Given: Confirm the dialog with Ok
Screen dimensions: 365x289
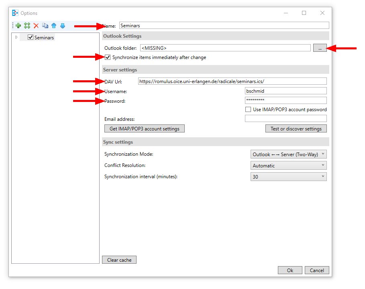Looking at the screenshot, I should coord(290,270).
